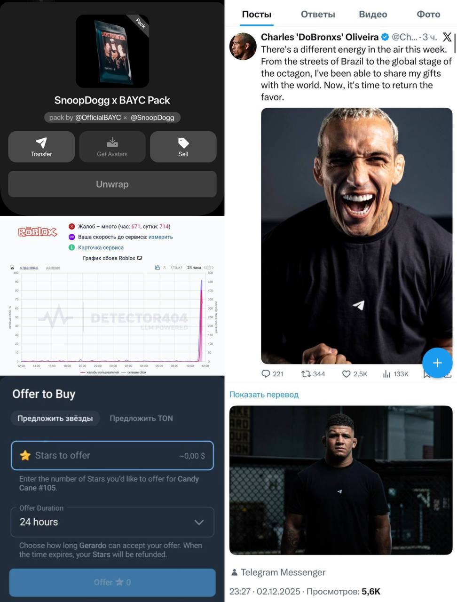Viewport: 457px width, 602px height.
Task: Open the 24 часа period selector
Action: pos(194,268)
